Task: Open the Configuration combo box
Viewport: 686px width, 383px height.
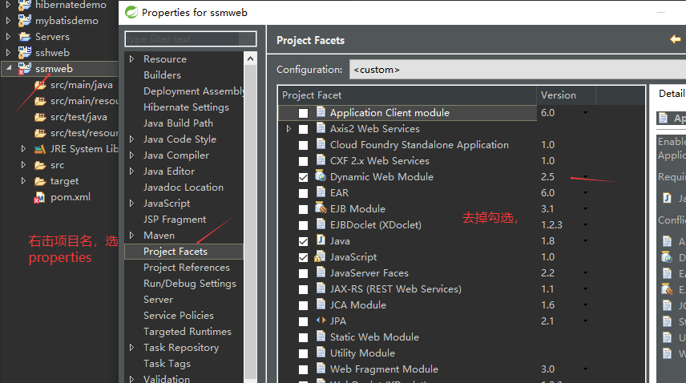Action: 518,70
